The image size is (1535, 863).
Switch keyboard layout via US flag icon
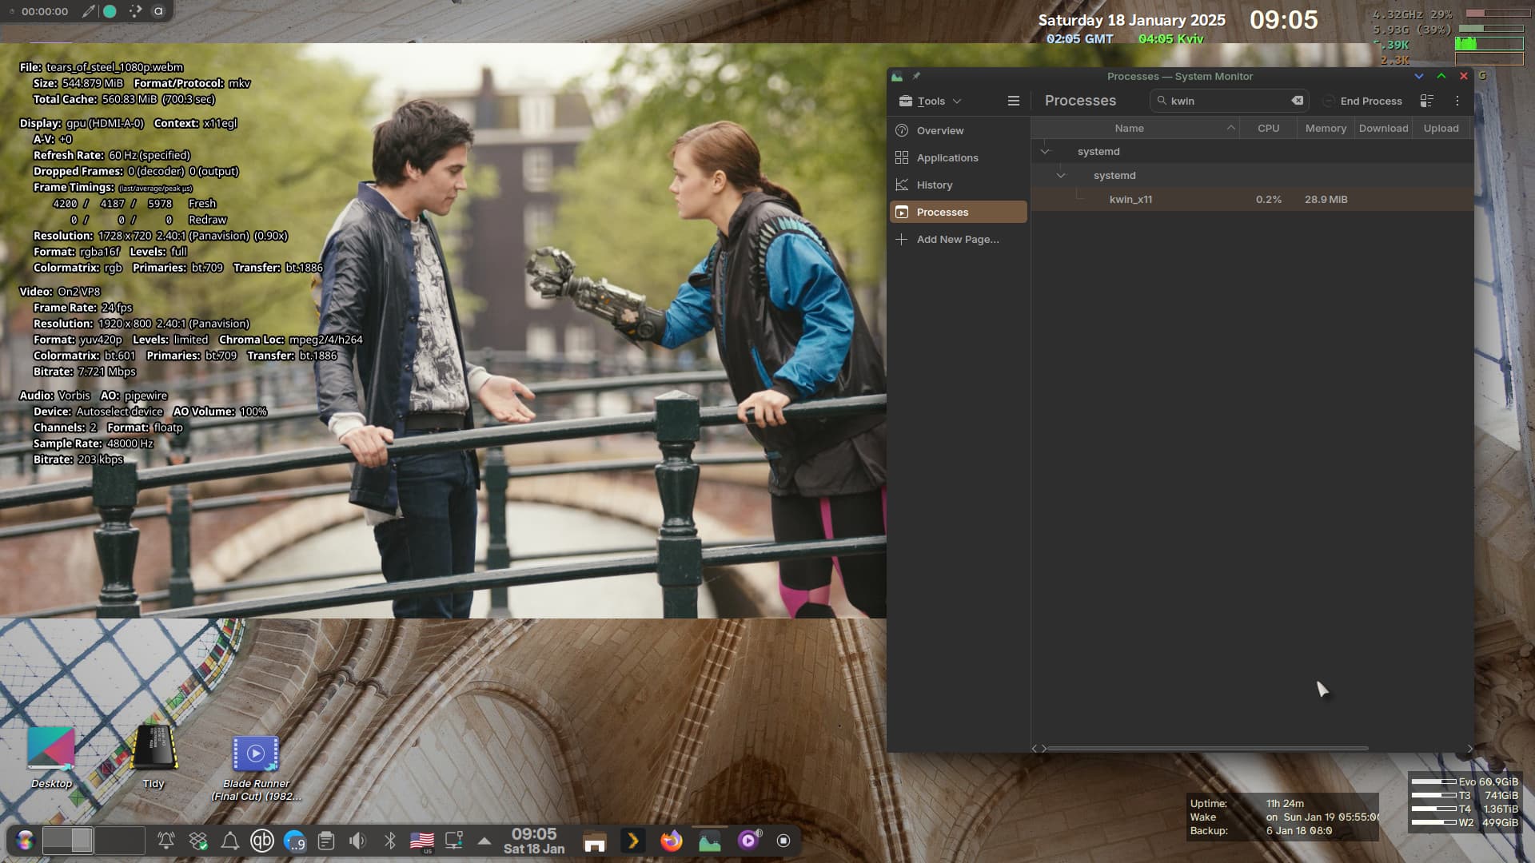tap(422, 841)
